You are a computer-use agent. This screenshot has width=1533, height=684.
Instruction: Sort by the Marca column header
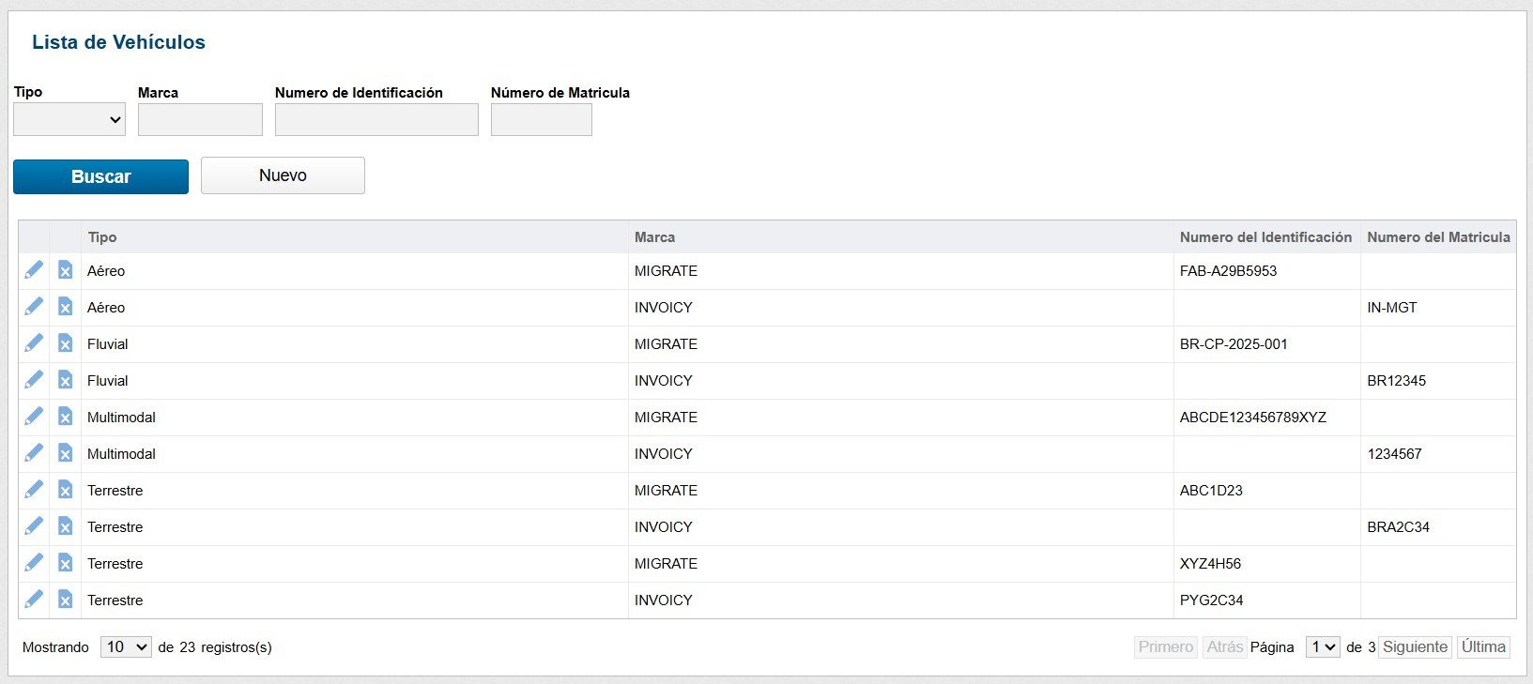tap(654, 237)
